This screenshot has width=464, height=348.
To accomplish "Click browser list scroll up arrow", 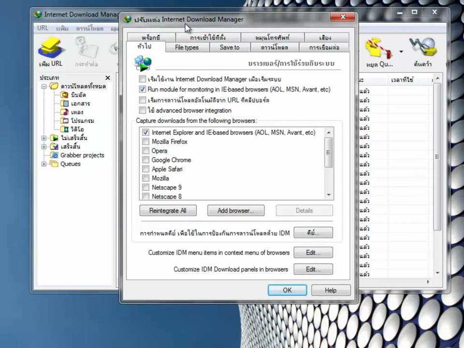I will pyautogui.click(x=329, y=132).
